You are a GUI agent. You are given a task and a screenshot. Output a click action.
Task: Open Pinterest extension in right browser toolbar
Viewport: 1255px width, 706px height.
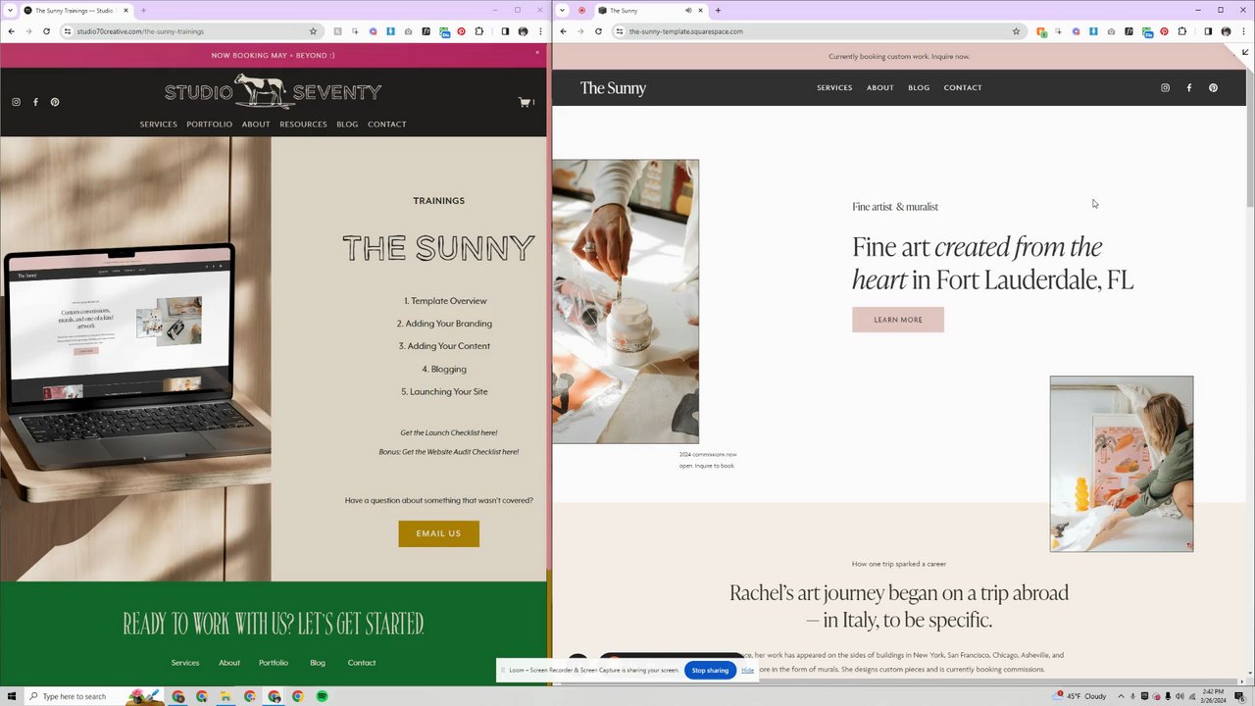pyautogui.click(x=1164, y=31)
